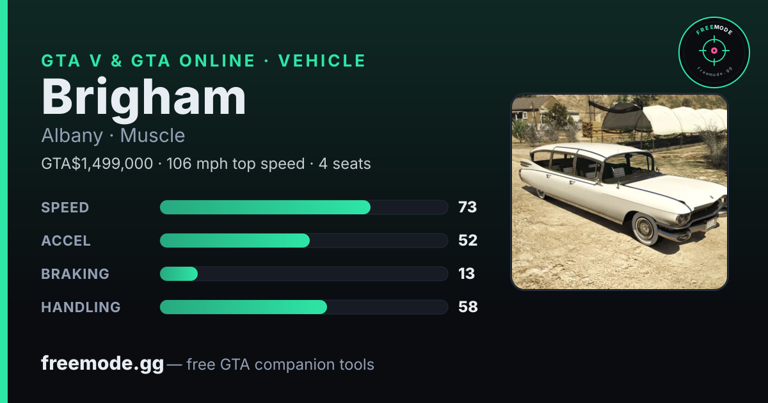Click the Speed stat bar
The image size is (768, 403).
(303, 207)
